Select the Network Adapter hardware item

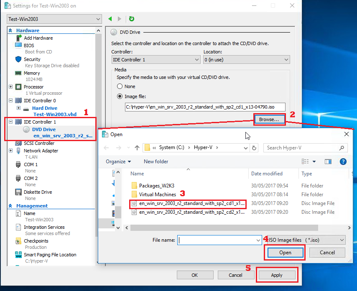[41, 151]
